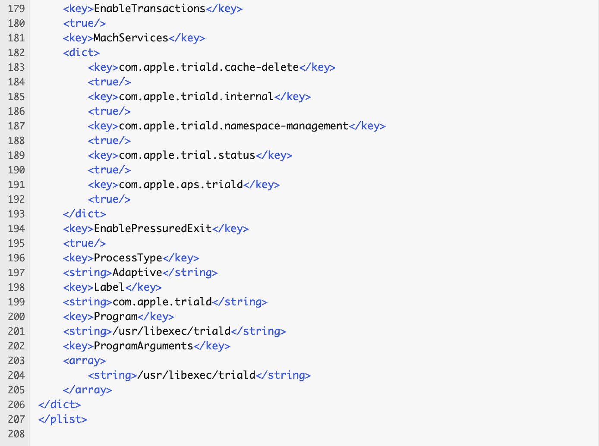This screenshot has width=599, height=446.
Task: Place cursor in com.apple.aps.triald
Action: (181, 185)
